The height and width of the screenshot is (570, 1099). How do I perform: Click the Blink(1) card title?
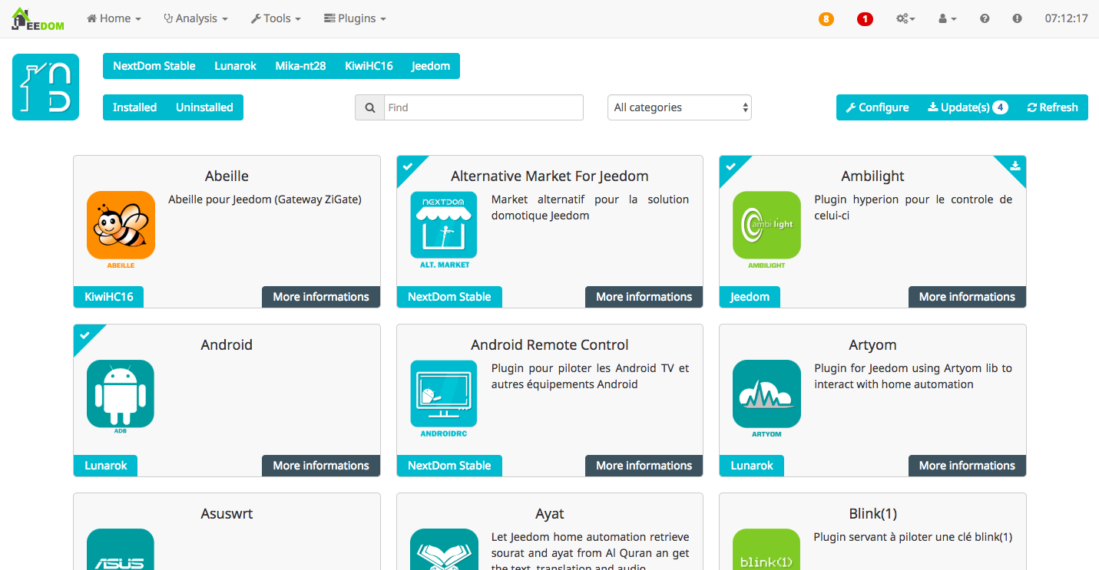click(x=873, y=513)
